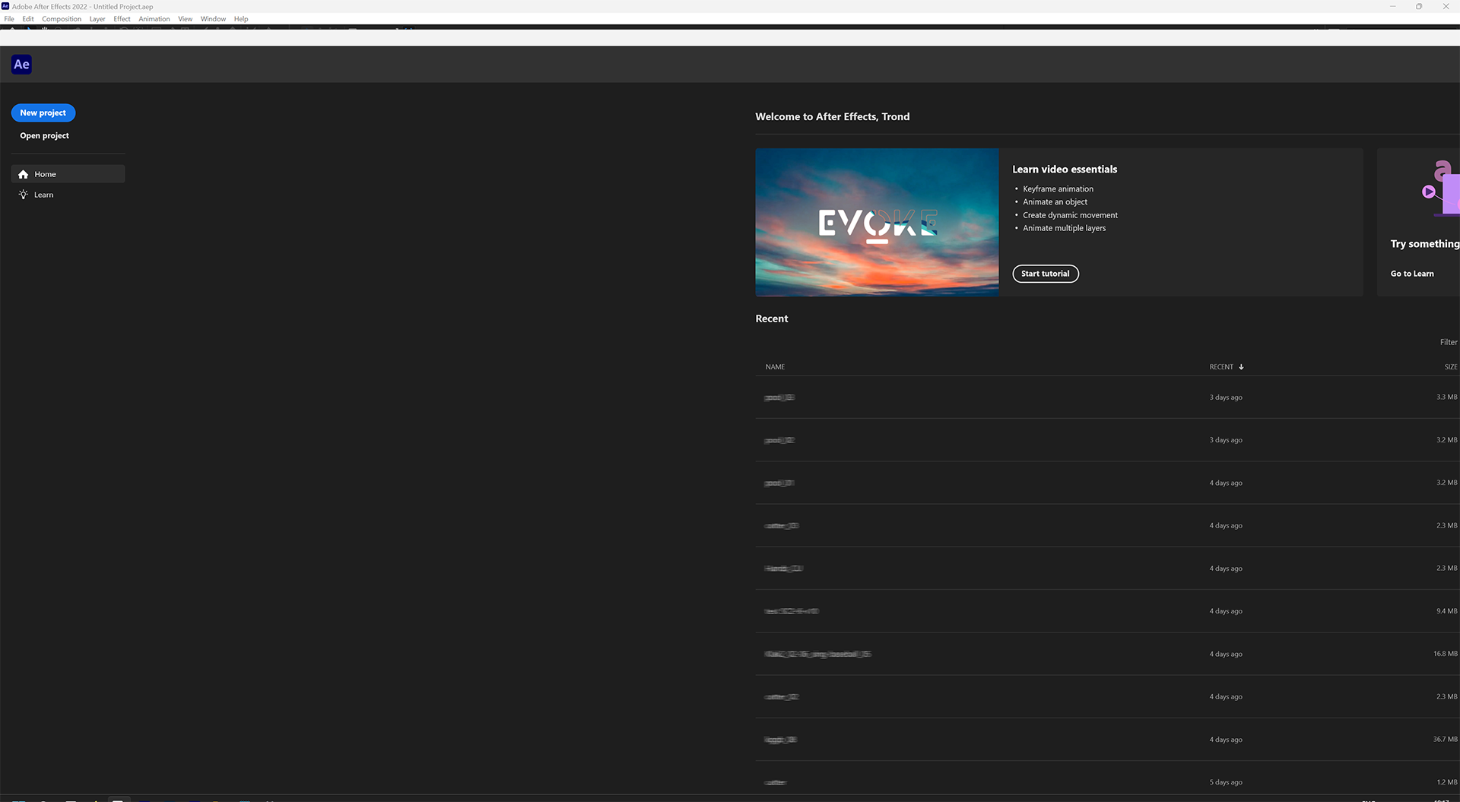Open the EVOKE tutorial thumbnail

(x=876, y=222)
